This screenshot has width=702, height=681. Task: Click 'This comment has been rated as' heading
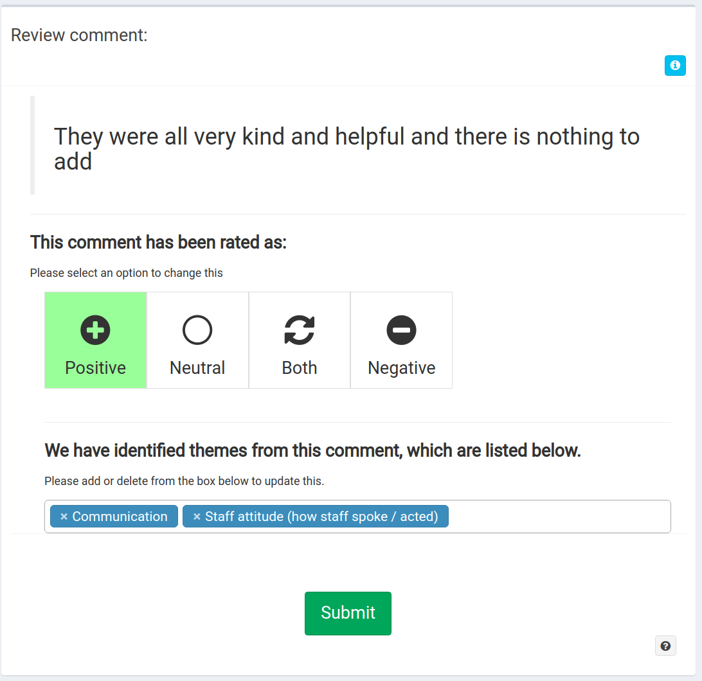pos(158,242)
